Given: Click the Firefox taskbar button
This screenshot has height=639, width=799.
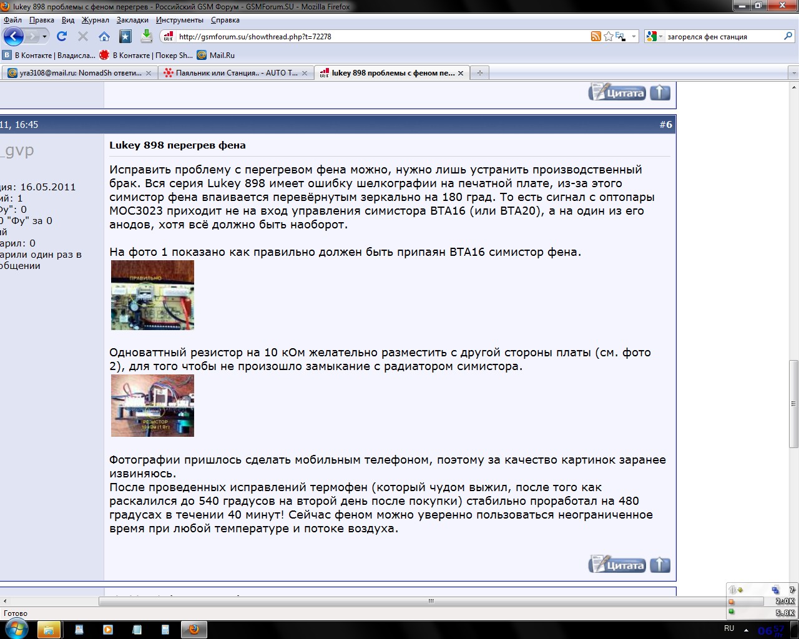Looking at the screenshot, I should (194, 630).
